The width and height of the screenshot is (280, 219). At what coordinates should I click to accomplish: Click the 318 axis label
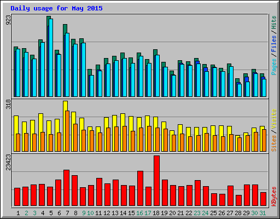tap(8, 104)
